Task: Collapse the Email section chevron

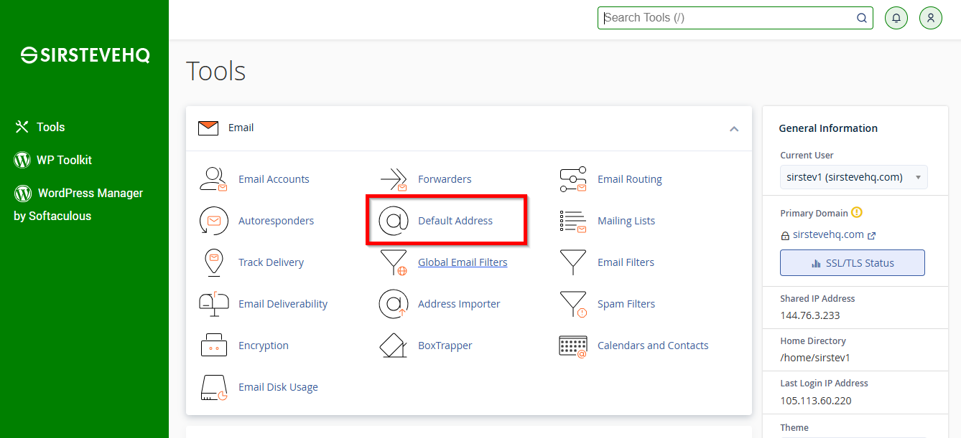Action: point(734,128)
